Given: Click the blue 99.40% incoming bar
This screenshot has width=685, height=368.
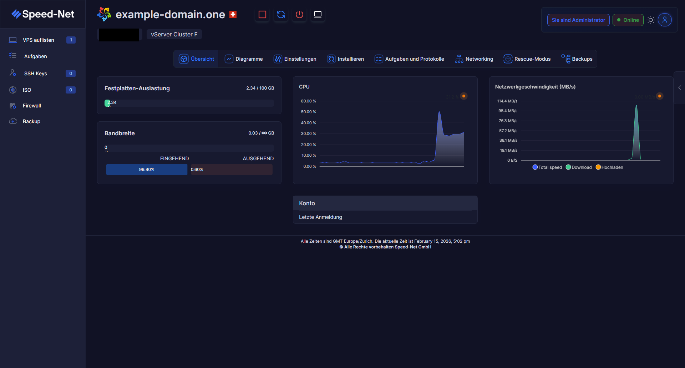Looking at the screenshot, I should point(147,170).
